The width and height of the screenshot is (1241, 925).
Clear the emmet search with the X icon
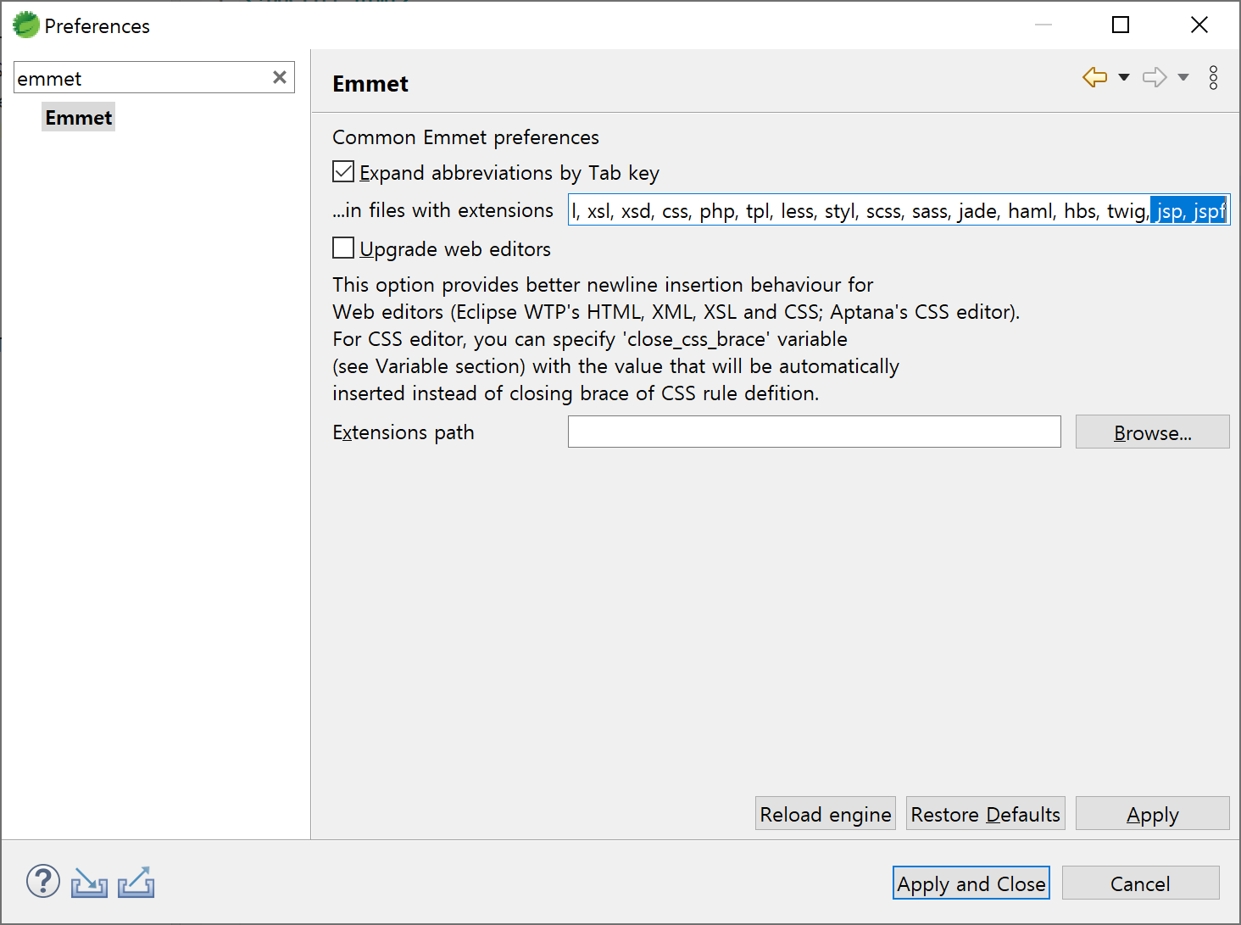(280, 77)
